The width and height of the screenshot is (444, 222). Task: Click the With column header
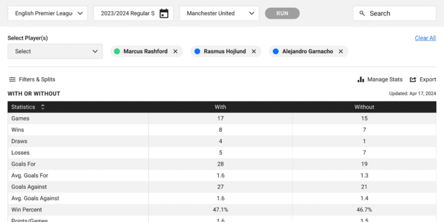220,107
